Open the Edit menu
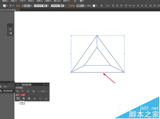This screenshot has width=160, height=119. pyautogui.click(x=5, y=1)
